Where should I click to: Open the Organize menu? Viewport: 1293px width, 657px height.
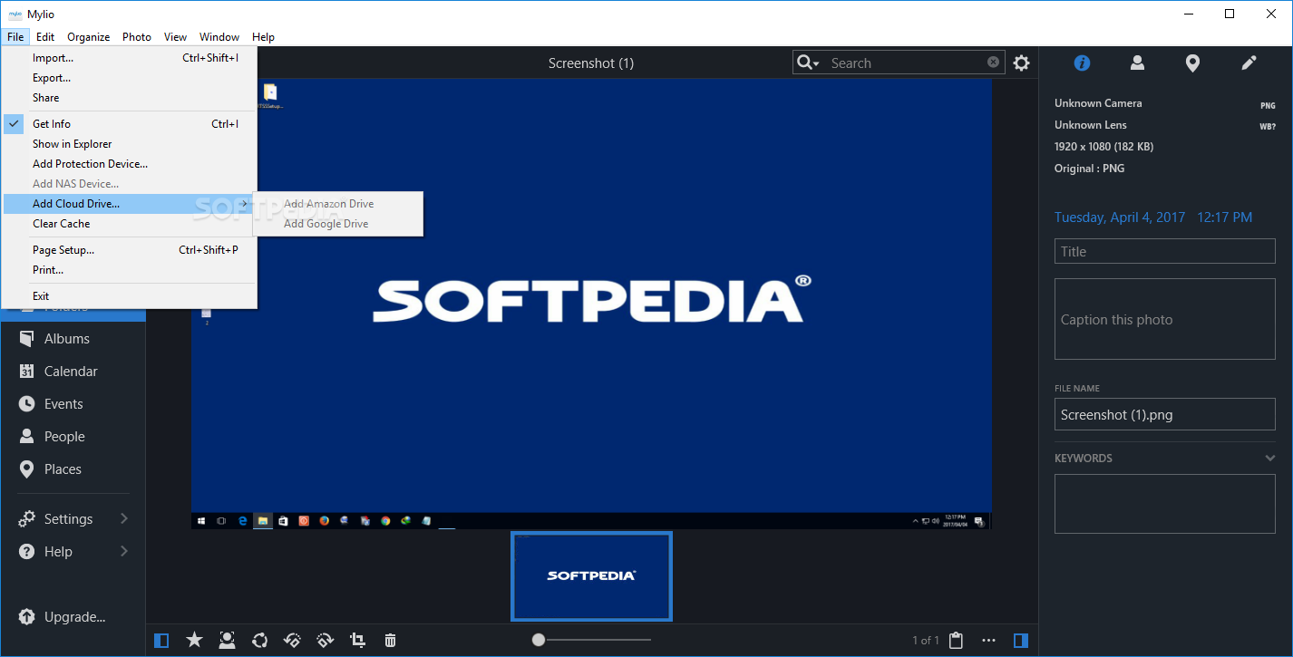89,37
